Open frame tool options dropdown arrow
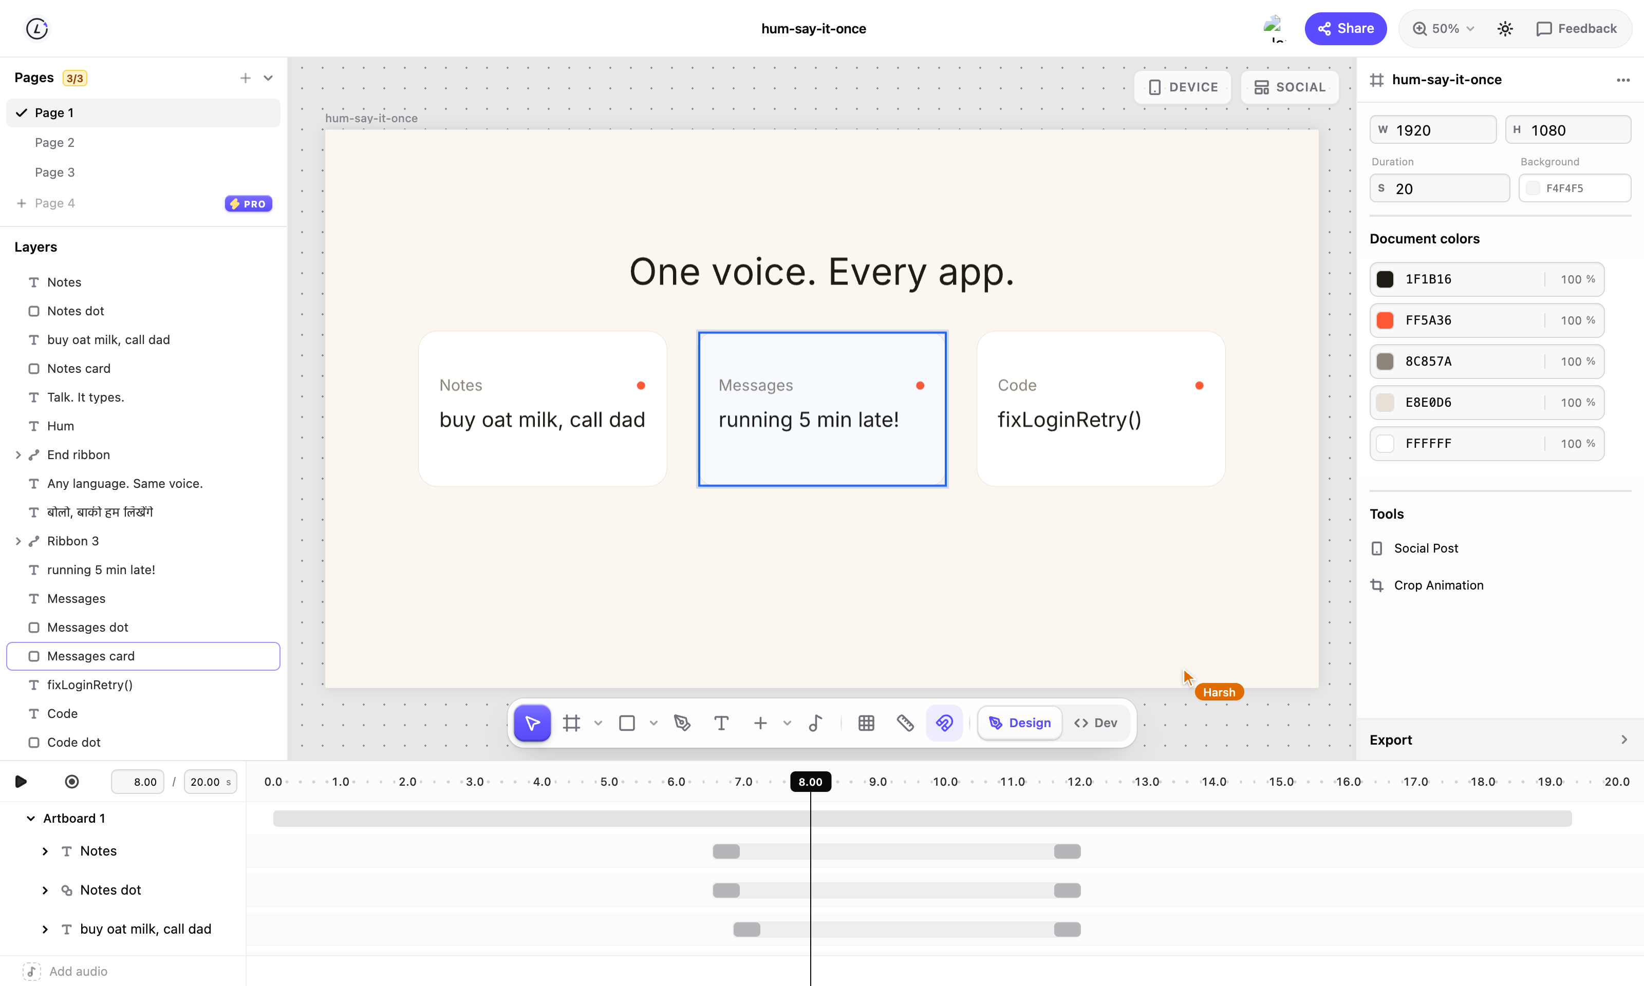 pyautogui.click(x=598, y=723)
